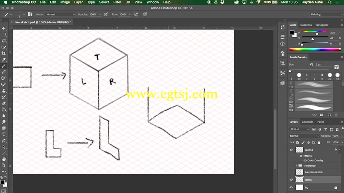Adjust the Hue slider handle
344x193 pixels.
point(317,34)
